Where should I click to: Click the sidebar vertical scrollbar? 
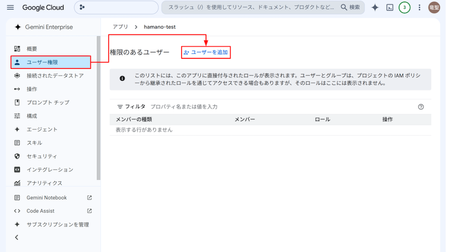point(99,108)
